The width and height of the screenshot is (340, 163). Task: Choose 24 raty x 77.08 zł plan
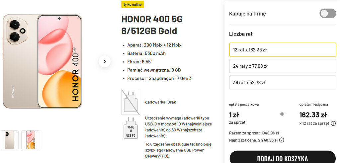pyautogui.click(x=283, y=66)
